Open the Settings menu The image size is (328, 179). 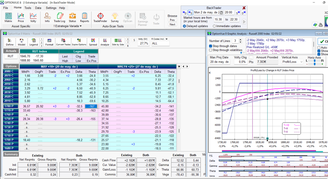(51, 8)
